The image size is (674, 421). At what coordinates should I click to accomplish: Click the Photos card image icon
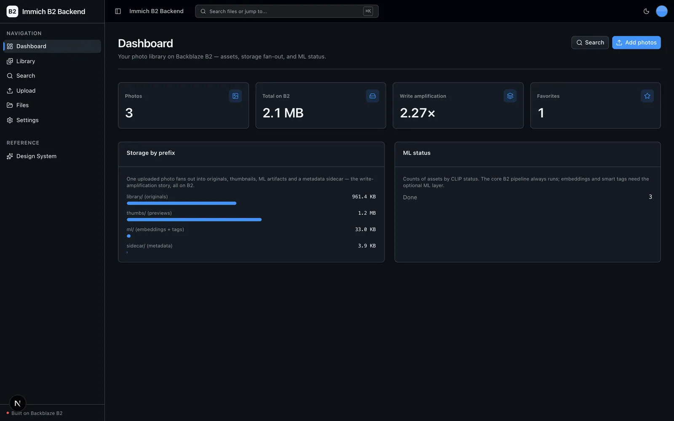[x=235, y=96]
